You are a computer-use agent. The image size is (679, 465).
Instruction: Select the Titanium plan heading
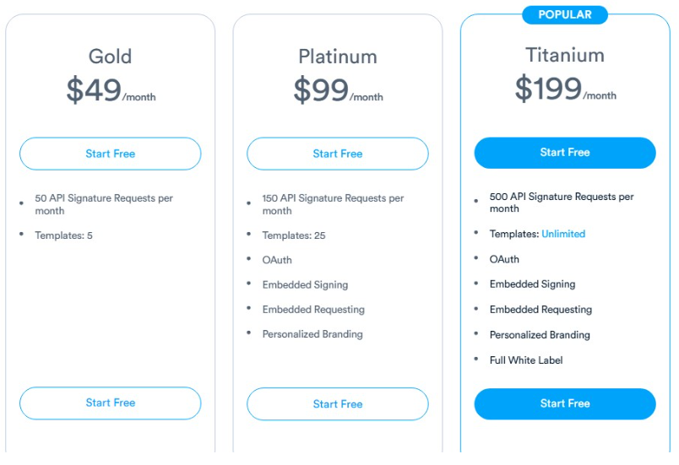(565, 55)
